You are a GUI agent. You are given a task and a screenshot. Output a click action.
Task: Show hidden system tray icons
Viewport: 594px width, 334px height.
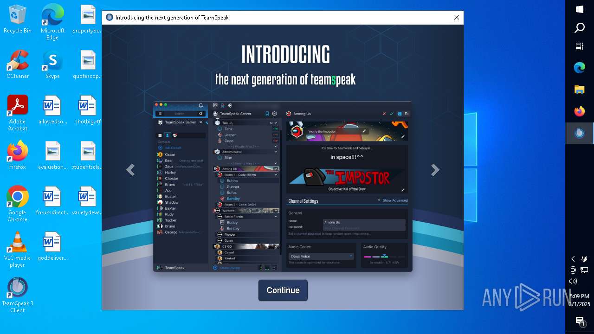point(573,259)
